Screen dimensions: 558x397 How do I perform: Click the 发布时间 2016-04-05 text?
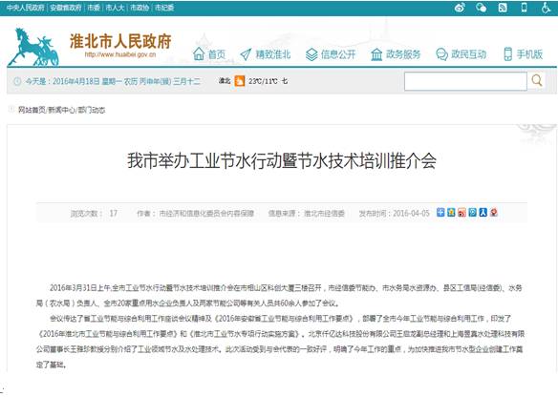point(394,213)
